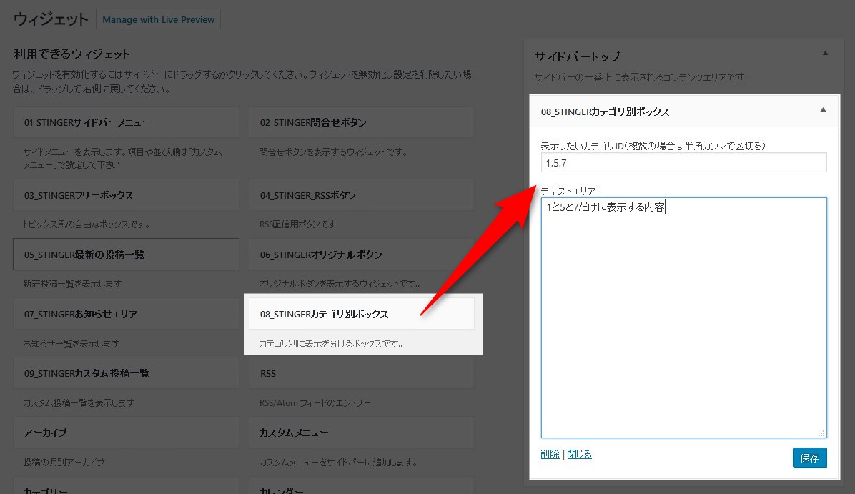Click the text RSS/Atom フィードのエントリー
855x494 pixels.
point(315,403)
